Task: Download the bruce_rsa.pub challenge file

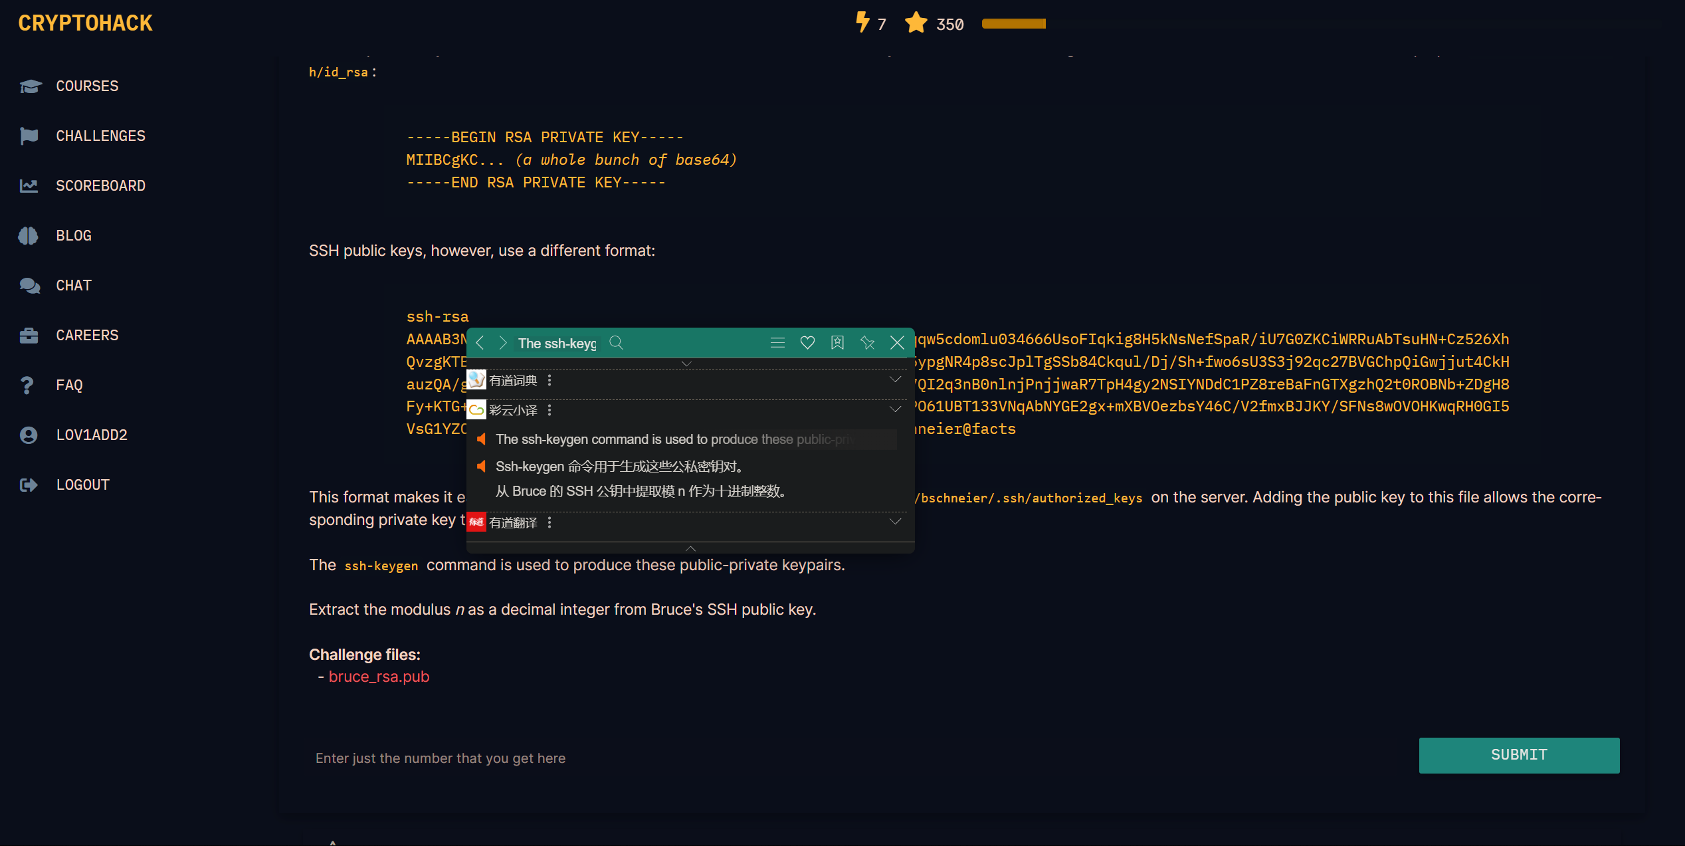Action: tap(379, 677)
